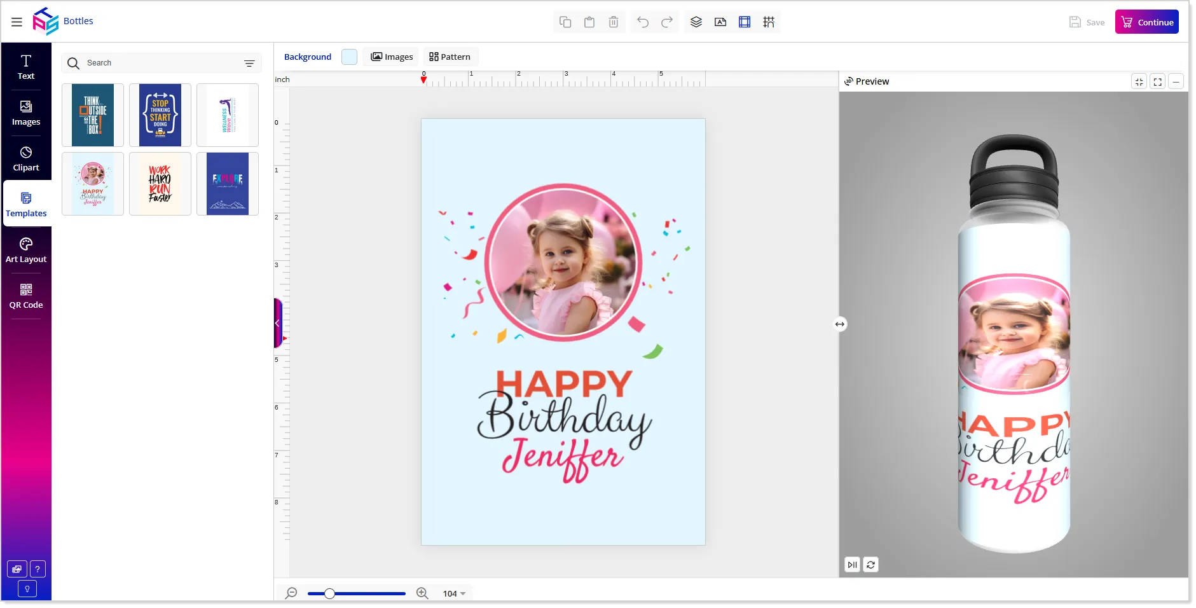Open the background color swatch
The width and height of the screenshot is (1196, 608).
[x=349, y=57]
